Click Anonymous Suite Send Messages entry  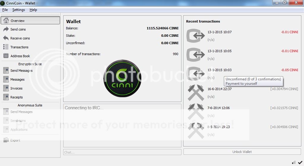[30, 112]
